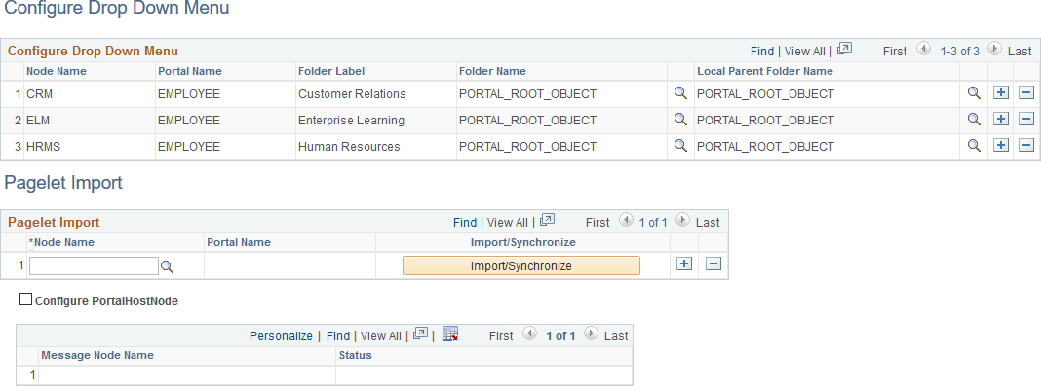1041x386 pixels.
Task: Delete the row in Pagelet Import grid
Action: [x=713, y=264]
